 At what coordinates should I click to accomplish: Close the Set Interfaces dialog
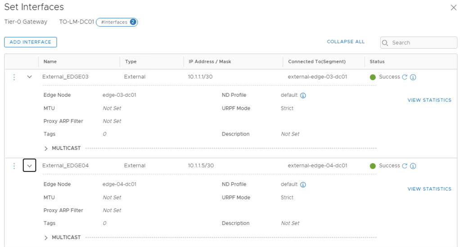tap(453, 8)
